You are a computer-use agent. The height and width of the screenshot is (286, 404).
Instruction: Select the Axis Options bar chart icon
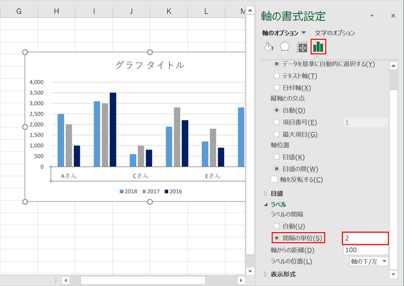318,47
